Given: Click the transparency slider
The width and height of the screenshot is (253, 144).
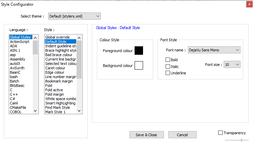Looking at the screenshot, I should (237, 140).
